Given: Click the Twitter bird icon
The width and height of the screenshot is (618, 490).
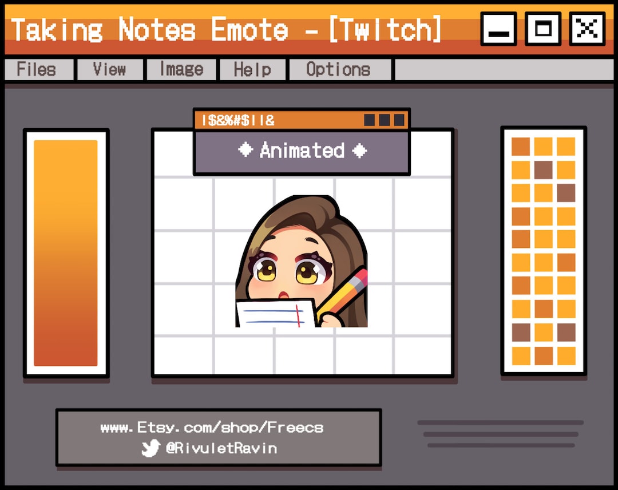Looking at the screenshot, I should point(150,448).
